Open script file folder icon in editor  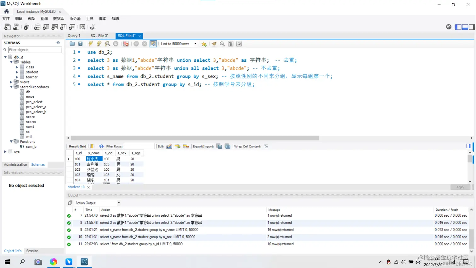tap(72, 44)
